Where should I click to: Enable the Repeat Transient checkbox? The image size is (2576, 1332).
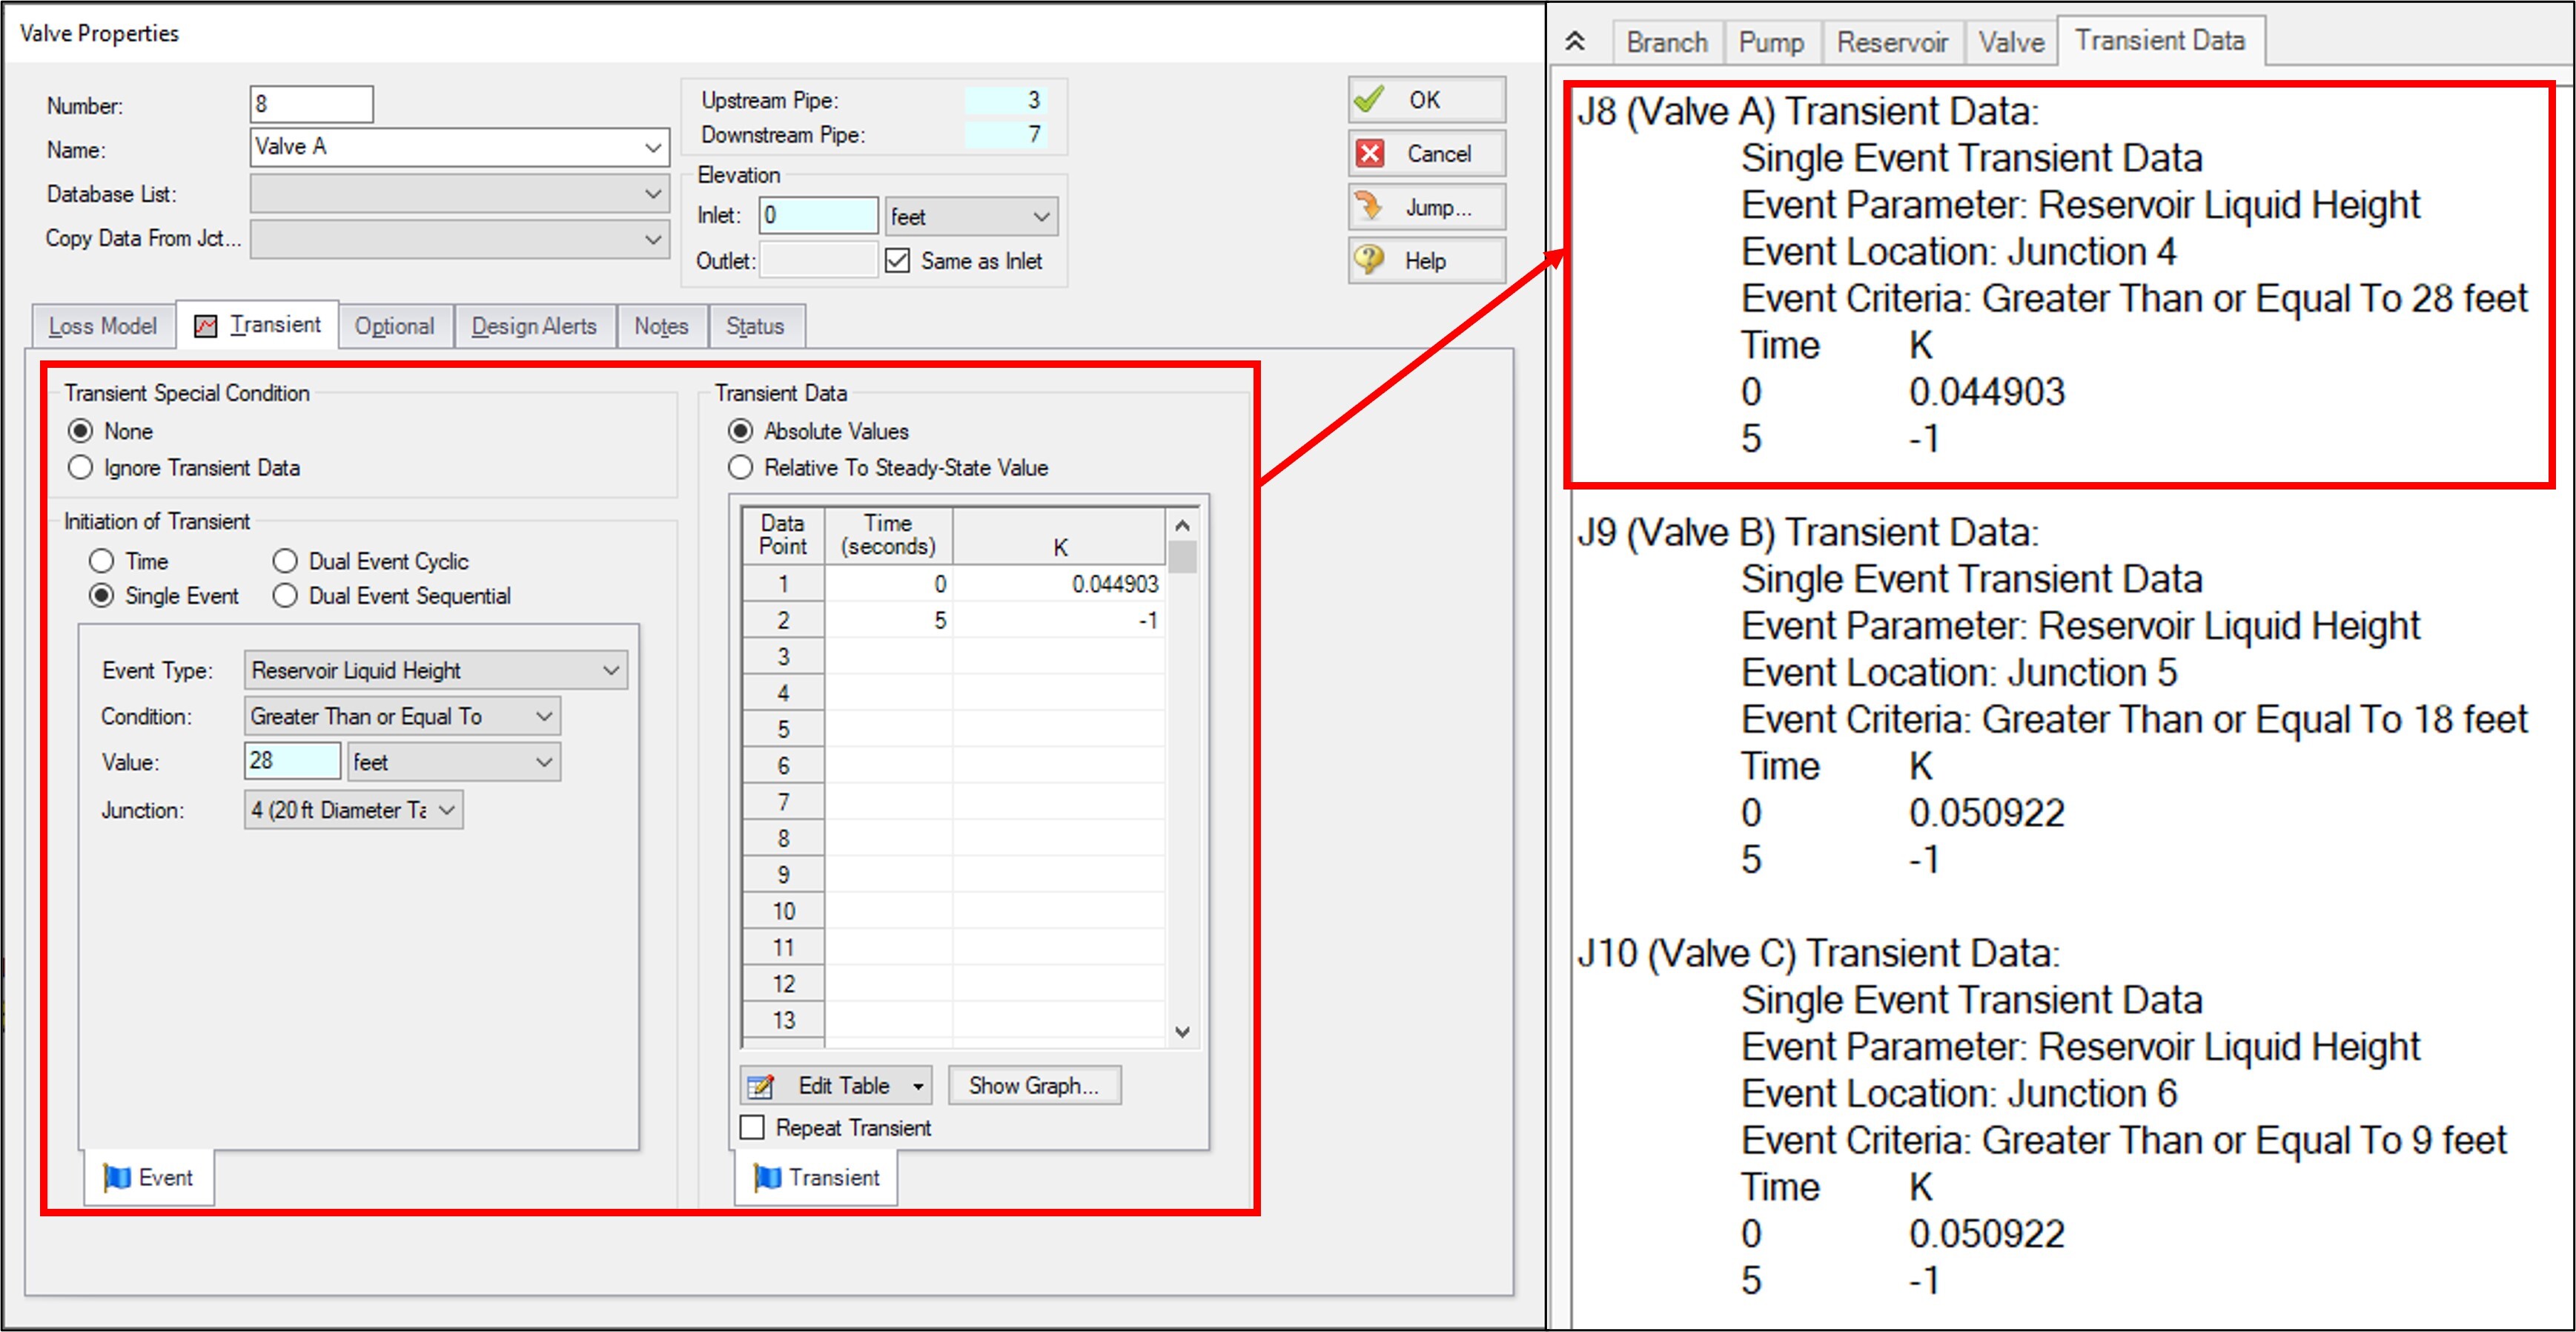pyautogui.click(x=752, y=1127)
